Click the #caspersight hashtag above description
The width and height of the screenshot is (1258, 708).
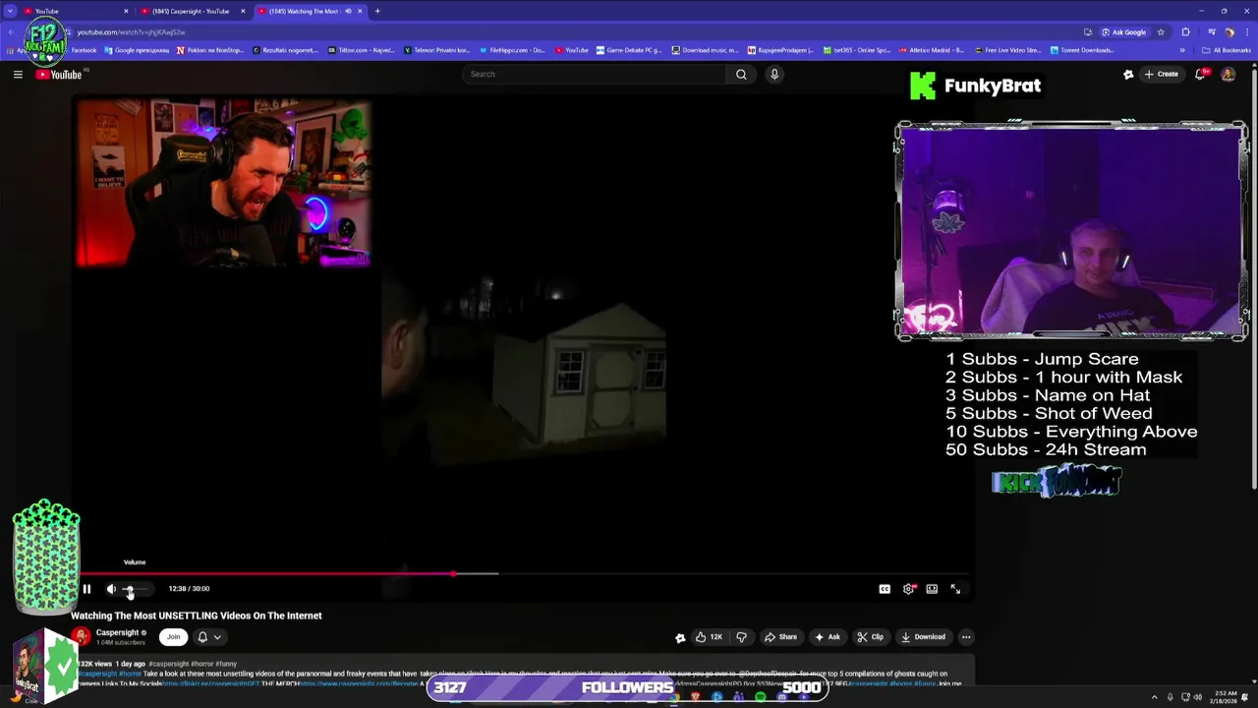pyautogui.click(x=168, y=664)
